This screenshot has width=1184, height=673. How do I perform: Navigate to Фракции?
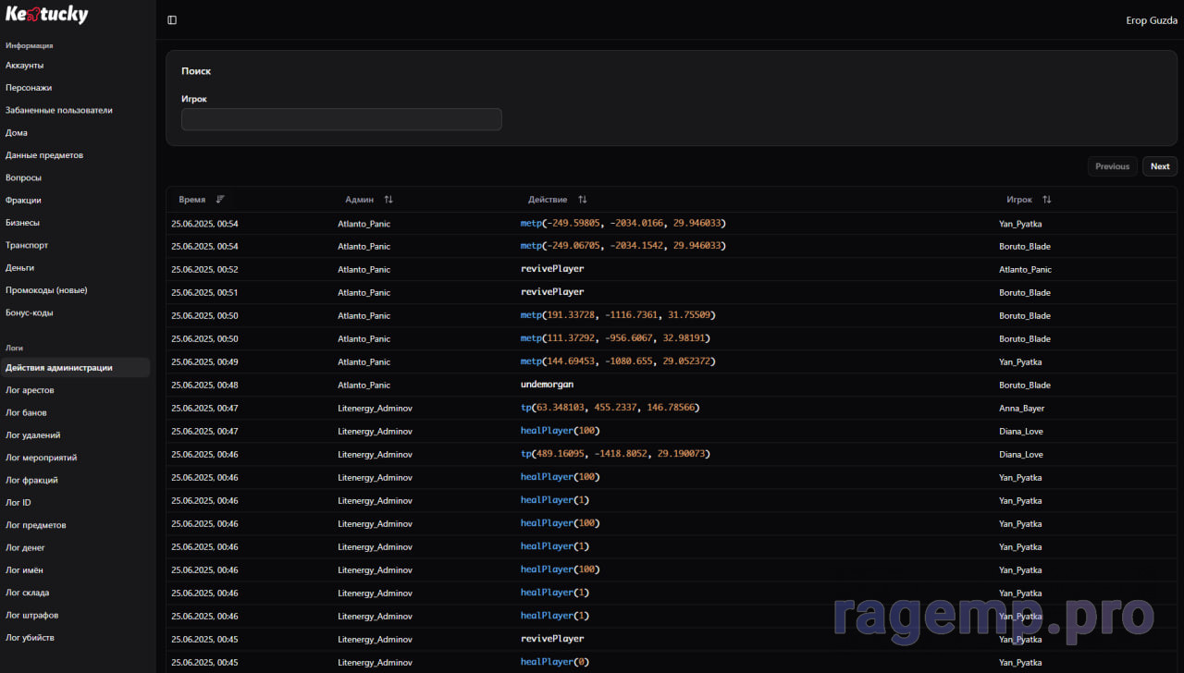click(23, 201)
